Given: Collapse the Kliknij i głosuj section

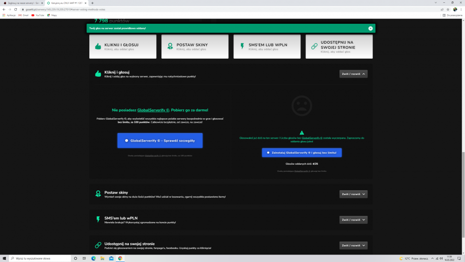Looking at the screenshot, I should pos(353,74).
